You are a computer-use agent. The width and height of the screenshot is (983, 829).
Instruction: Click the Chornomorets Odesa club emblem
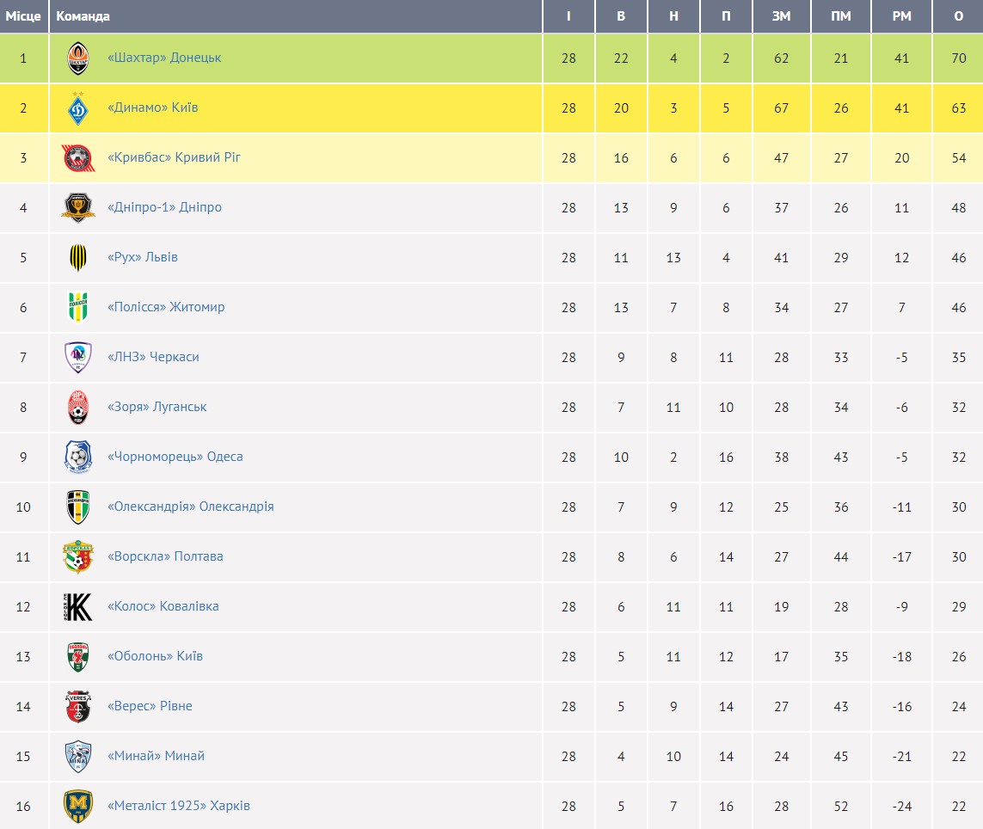pos(78,457)
